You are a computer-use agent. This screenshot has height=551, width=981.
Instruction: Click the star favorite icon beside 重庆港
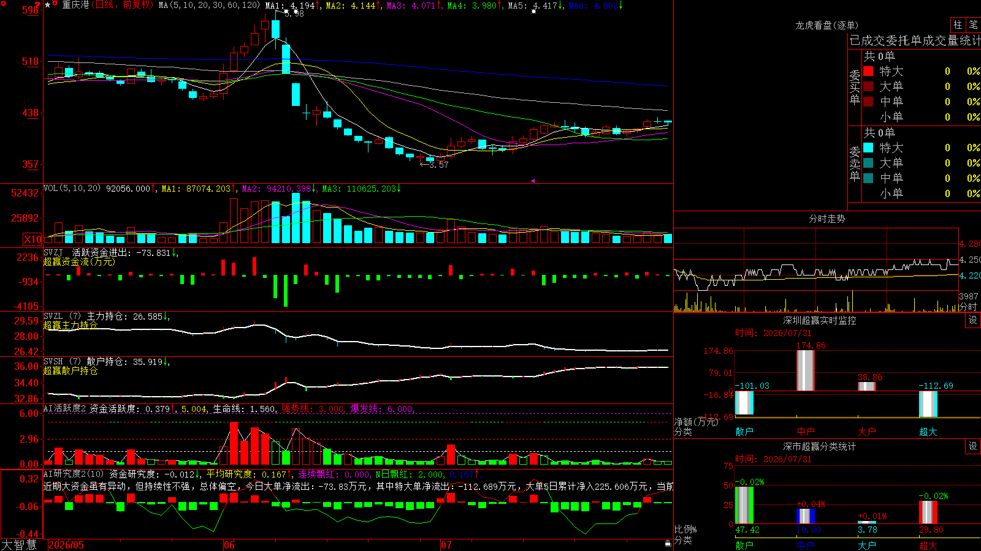47,5
